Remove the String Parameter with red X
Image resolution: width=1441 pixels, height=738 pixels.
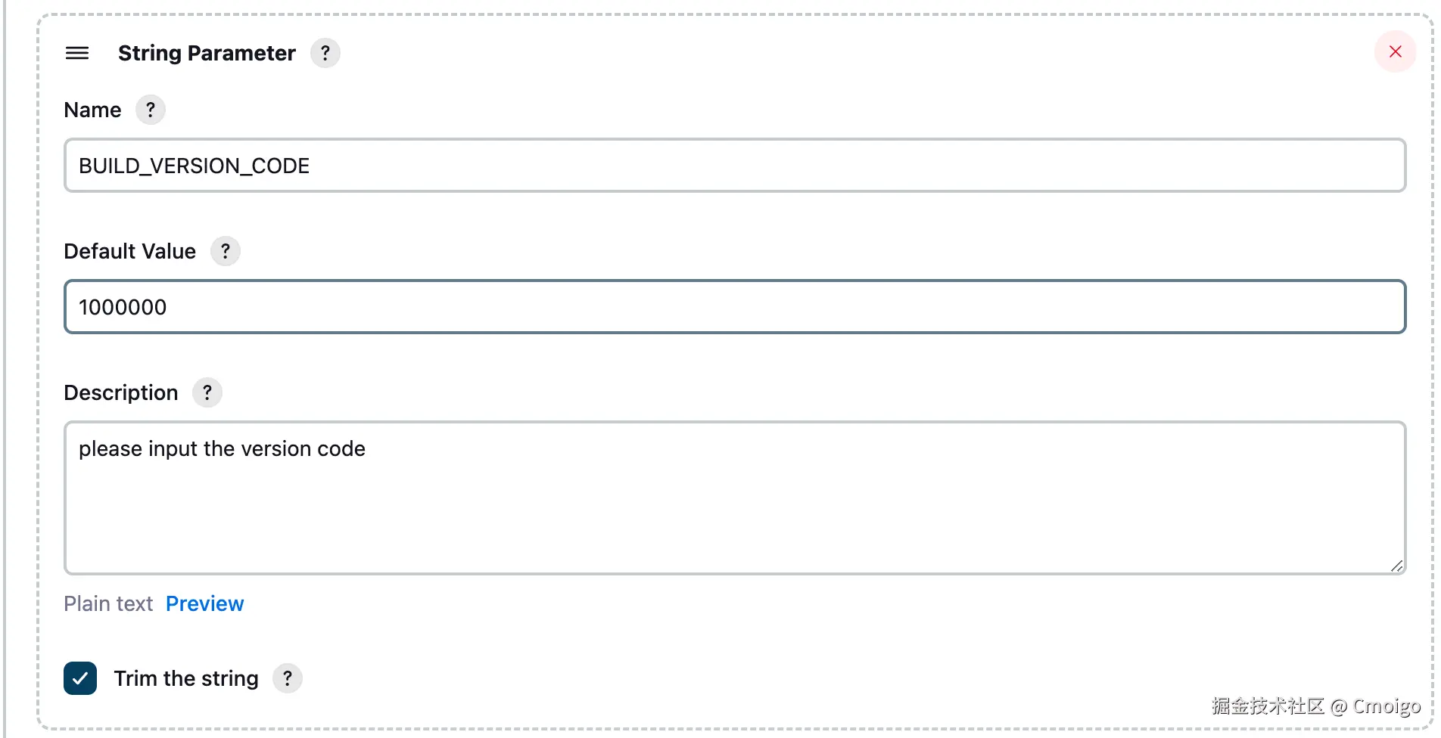[1395, 51]
